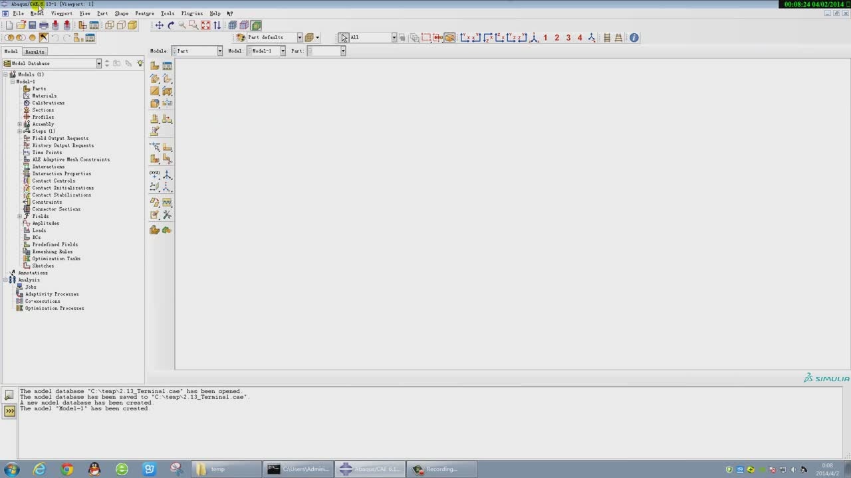Toggle shaded render style
Screen dimensions: 851x478
click(132, 25)
